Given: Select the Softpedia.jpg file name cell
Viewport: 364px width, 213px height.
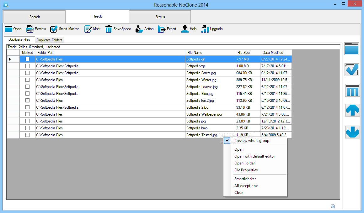Looking at the screenshot, I should 210,121.
